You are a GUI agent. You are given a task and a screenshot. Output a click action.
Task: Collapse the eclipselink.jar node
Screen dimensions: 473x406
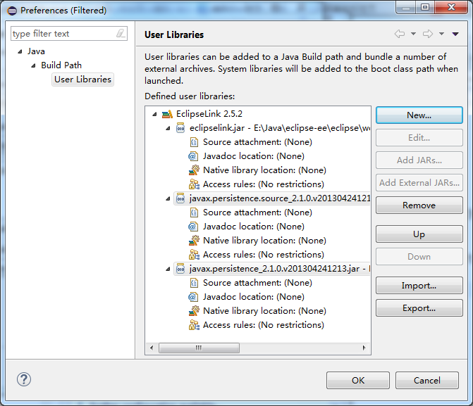168,128
